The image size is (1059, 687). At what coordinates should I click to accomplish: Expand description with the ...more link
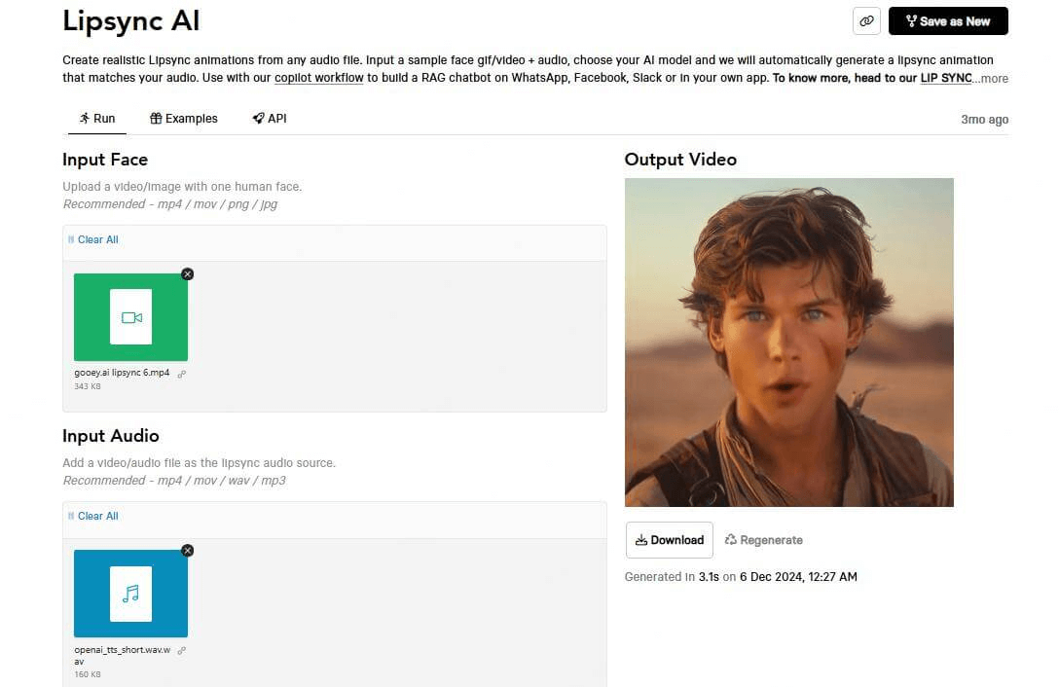coord(992,79)
